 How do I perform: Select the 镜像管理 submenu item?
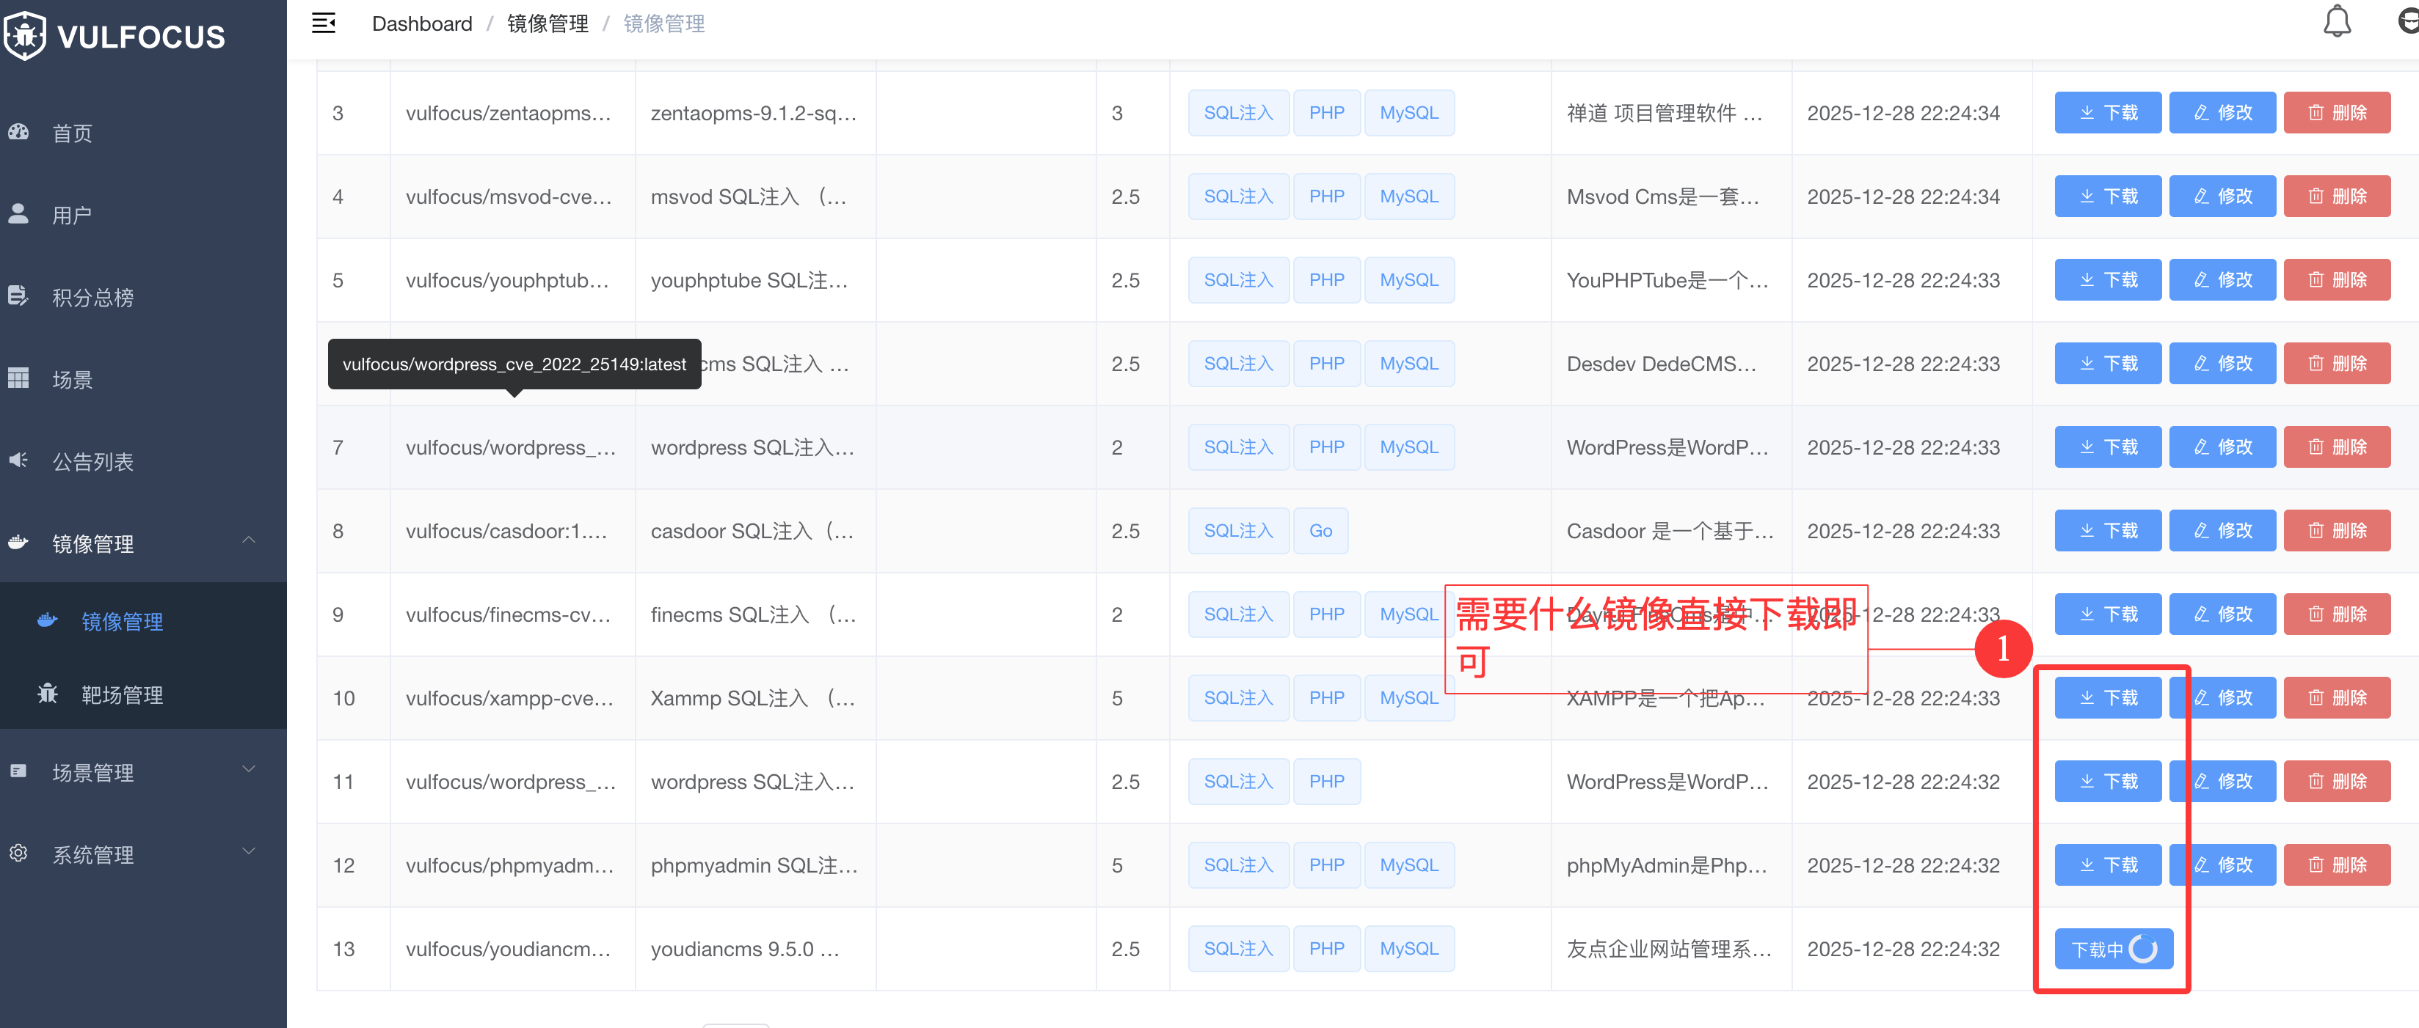pyautogui.click(x=122, y=621)
